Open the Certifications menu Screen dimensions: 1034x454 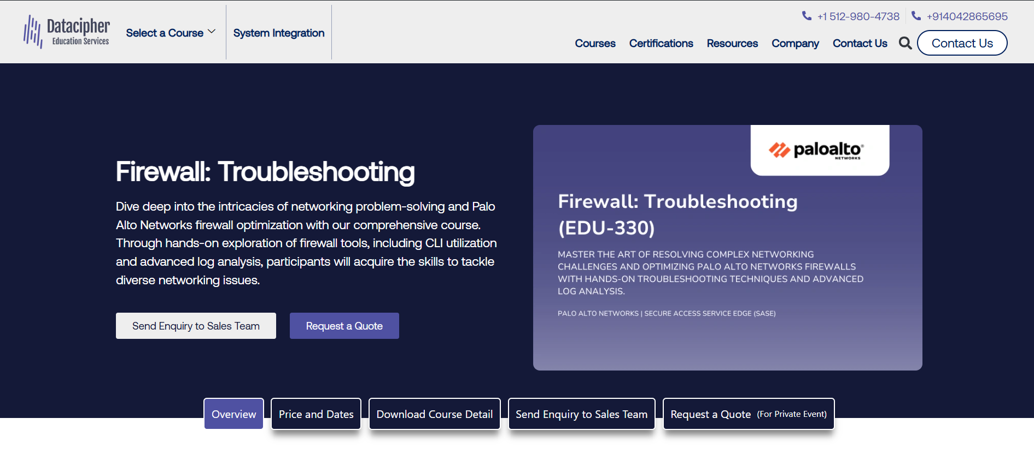(x=661, y=43)
